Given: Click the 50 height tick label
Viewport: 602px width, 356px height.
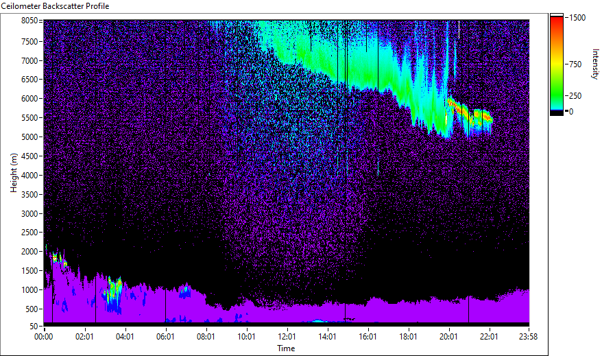Looking at the screenshot, I should (x=34, y=327).
